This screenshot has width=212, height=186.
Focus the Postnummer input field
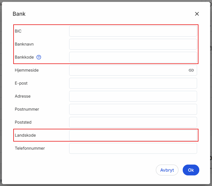point(133,109)
